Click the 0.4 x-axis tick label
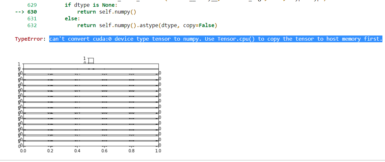Image resolution: width=385 pixels, height=162 pixels. tap(77, 151)
